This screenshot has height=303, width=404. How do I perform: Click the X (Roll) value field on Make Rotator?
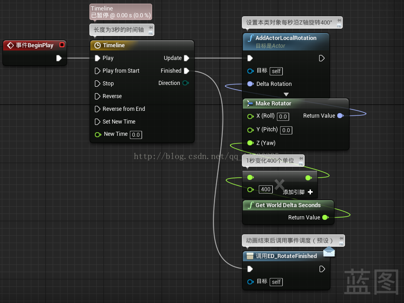[x=282, y=116]
